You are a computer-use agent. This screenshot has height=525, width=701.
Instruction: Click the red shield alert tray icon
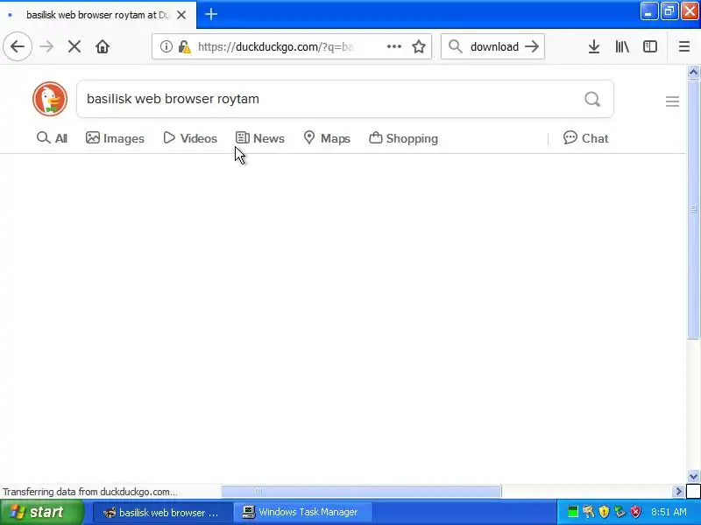pyautogui.click(x=635, y=512)
